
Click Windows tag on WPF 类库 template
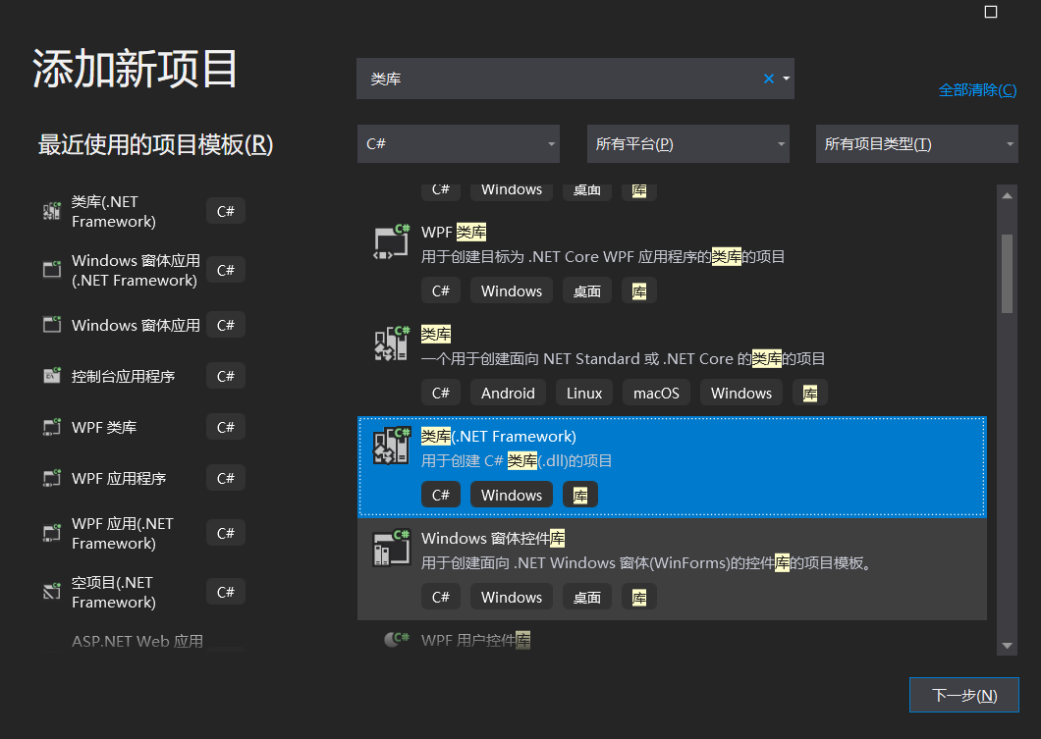tap(512, 290)
